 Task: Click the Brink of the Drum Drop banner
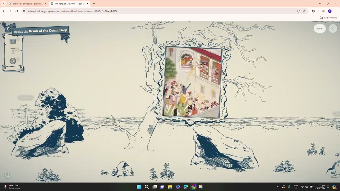[x=41, y=31]
